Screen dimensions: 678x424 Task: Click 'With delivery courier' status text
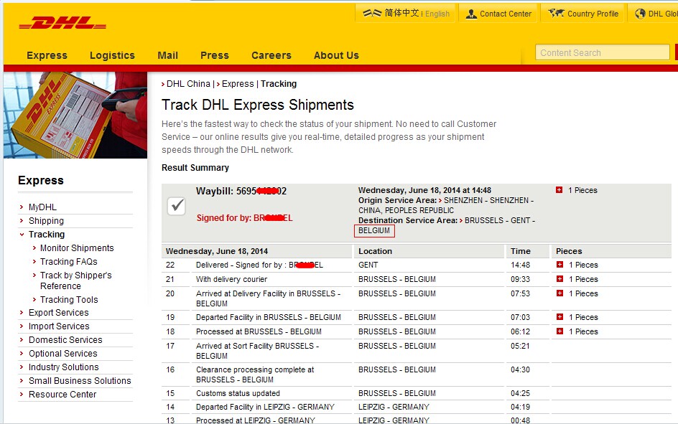click(x=232, y=279)
